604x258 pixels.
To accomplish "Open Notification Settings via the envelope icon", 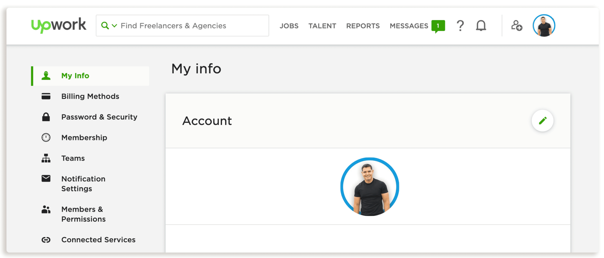I will [x=46, y=178].
